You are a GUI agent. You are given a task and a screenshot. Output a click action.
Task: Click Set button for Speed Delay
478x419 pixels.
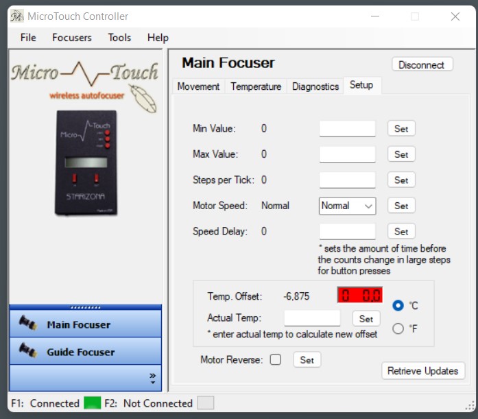tap(401, 231)
